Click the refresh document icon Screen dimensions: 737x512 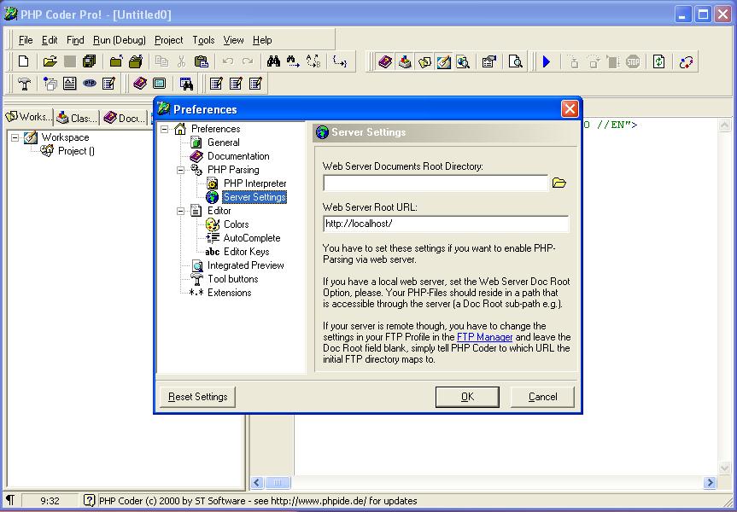(659, 61)
